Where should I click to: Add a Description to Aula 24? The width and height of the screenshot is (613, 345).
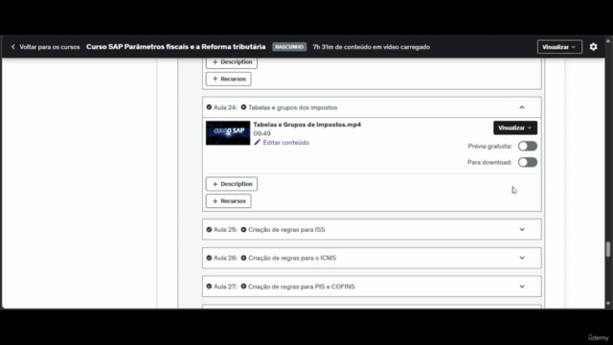tap(232, 184)
